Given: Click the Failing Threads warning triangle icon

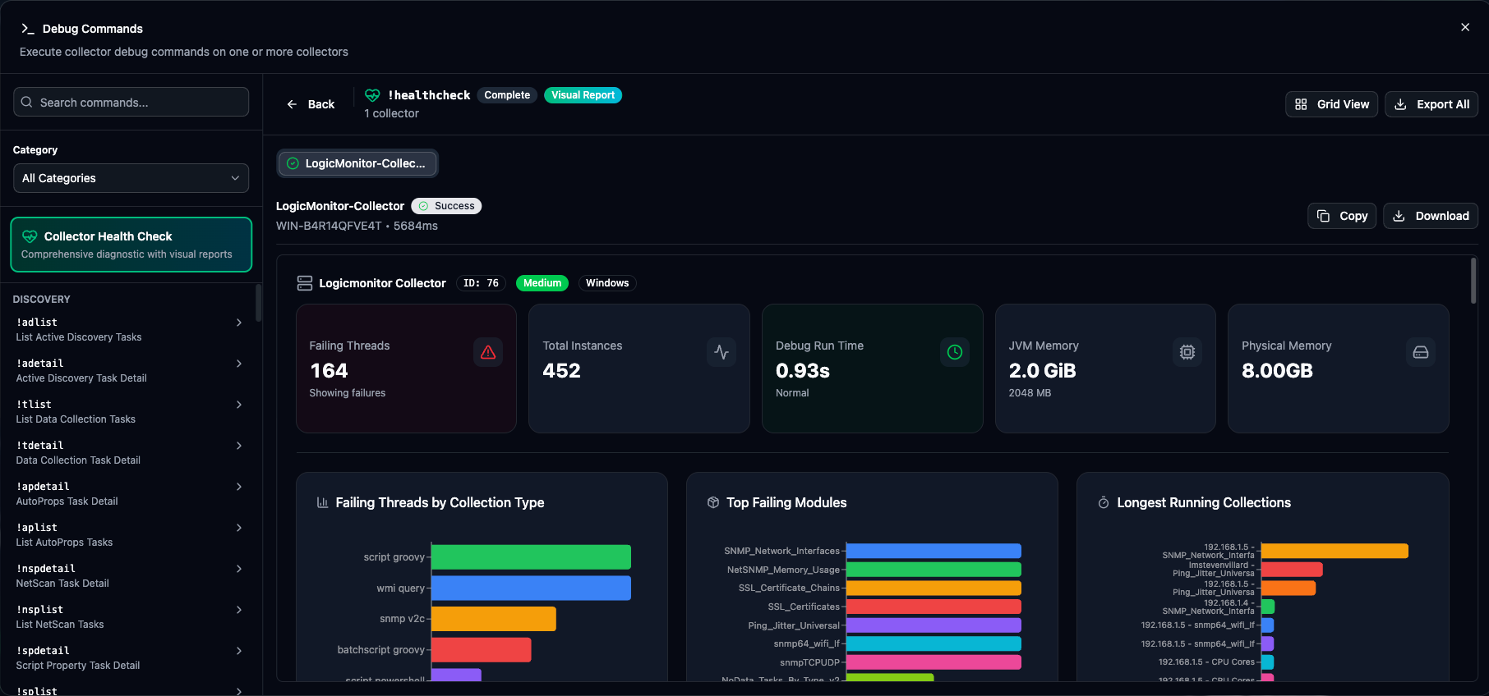Looking at the screenshot, I should [488, 352].
